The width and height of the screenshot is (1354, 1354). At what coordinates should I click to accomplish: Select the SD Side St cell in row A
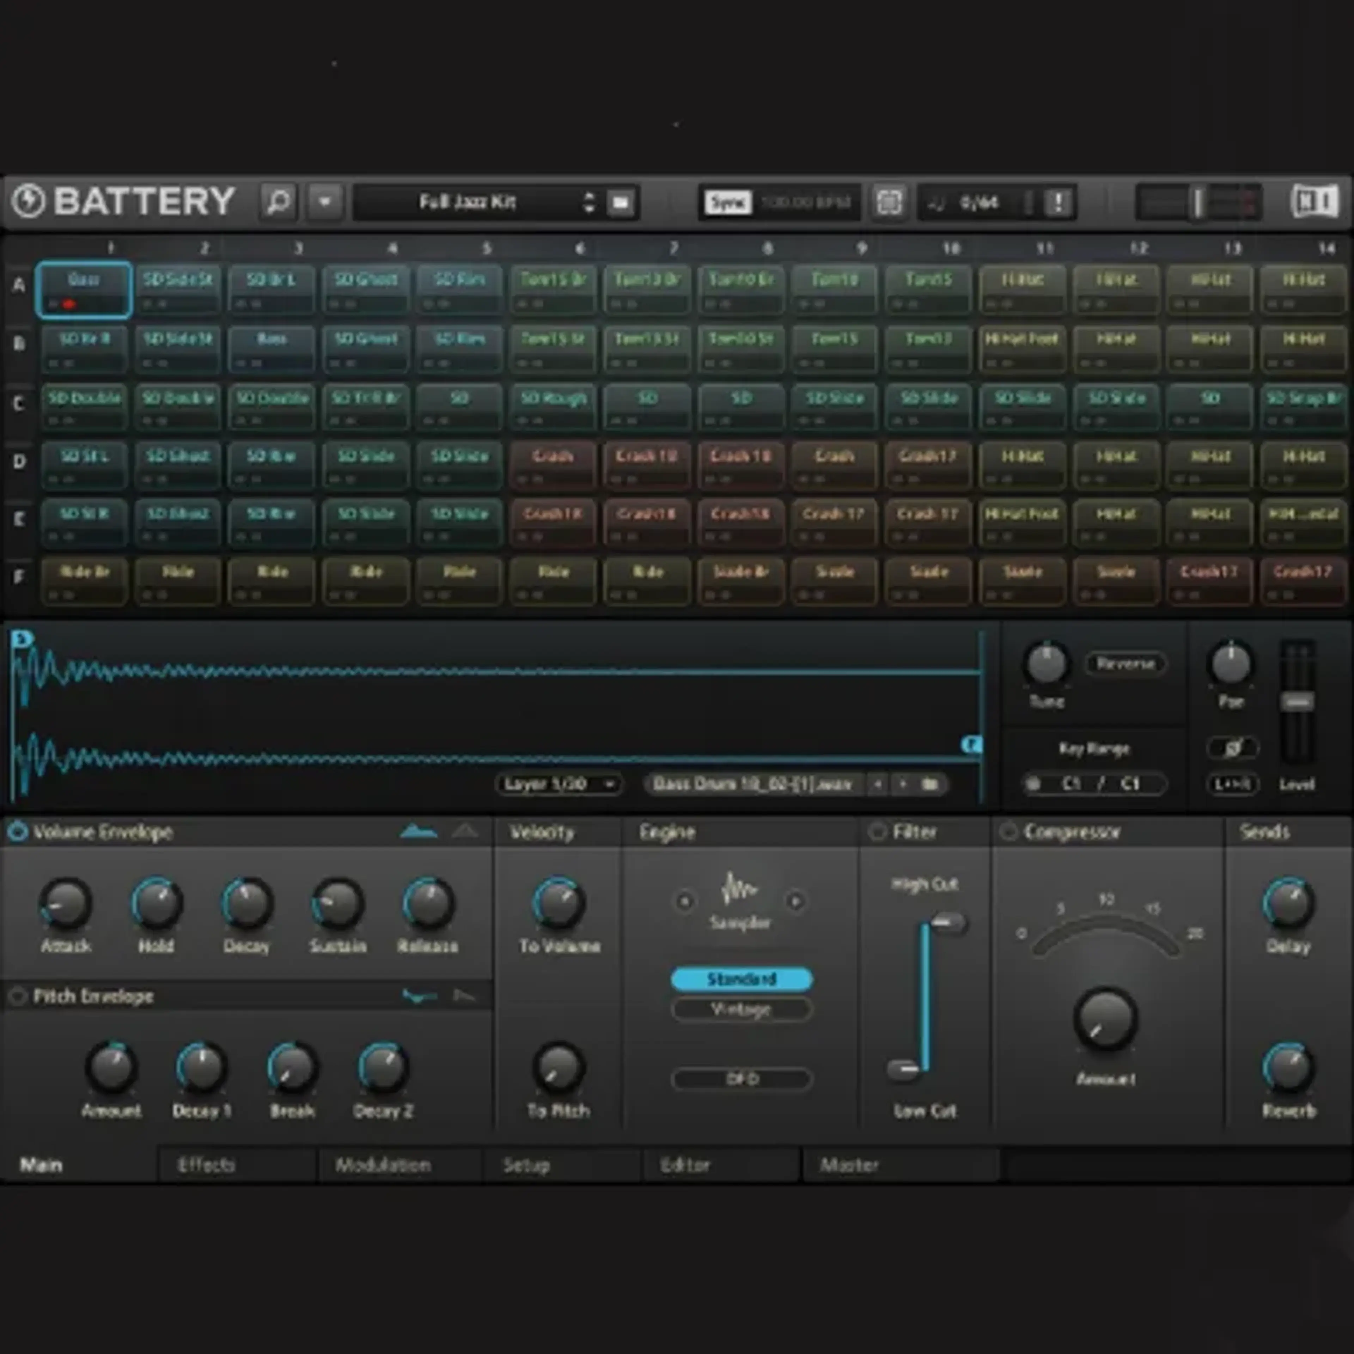tap(178, 289)
